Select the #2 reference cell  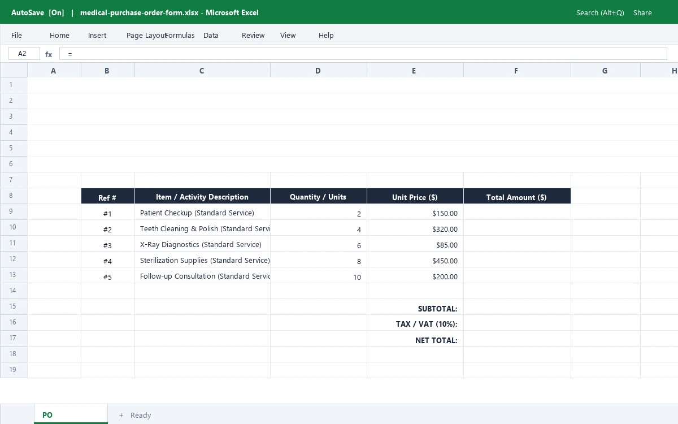(107, 228)
